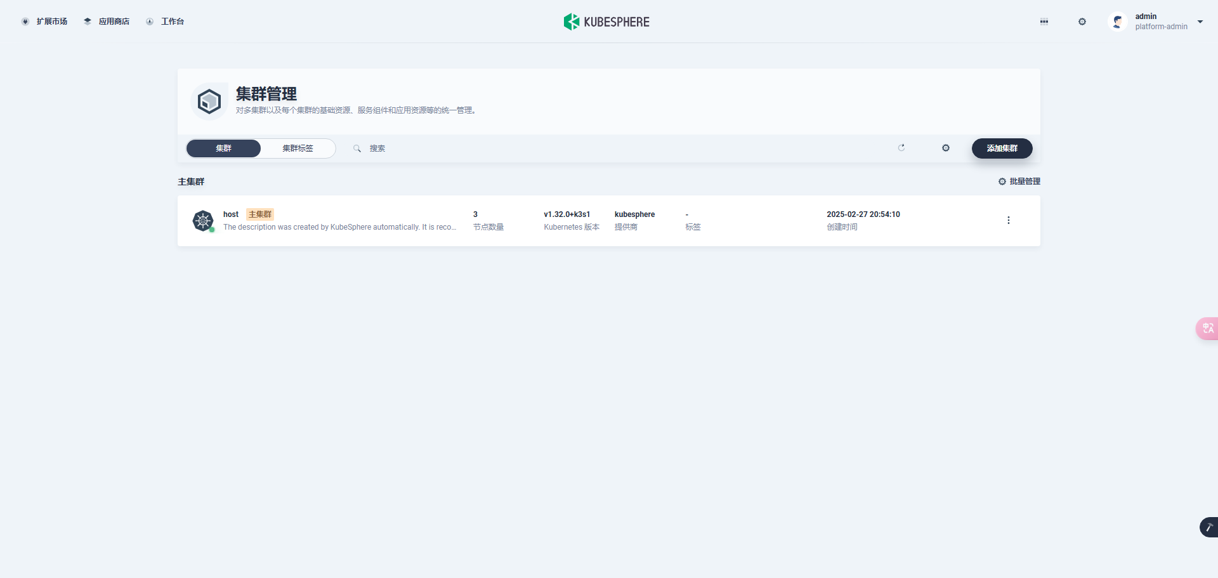Switch to the 集群标签 segment
This screenshot has width=1218, height=578.
pyautogui.click(x=298, y=148)
